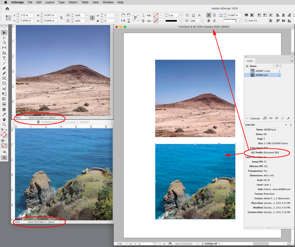
Task: Click the stroke color swatch in control bar
Action: (156, 21)
